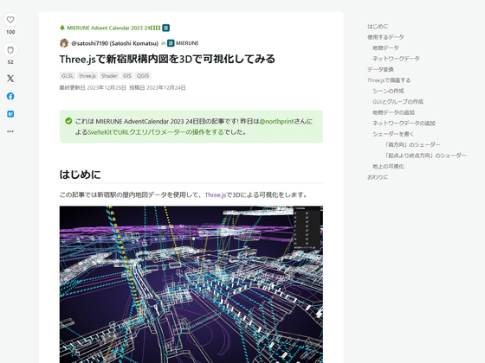This screenshot has height=363, width=485.
Task: Like the article with the heart icon
Action: point(10,20)
